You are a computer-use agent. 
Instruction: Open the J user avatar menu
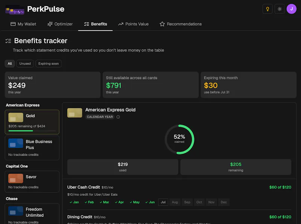point(291,9)
